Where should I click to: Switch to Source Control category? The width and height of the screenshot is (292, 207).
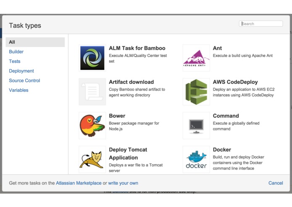pos(24,80)
